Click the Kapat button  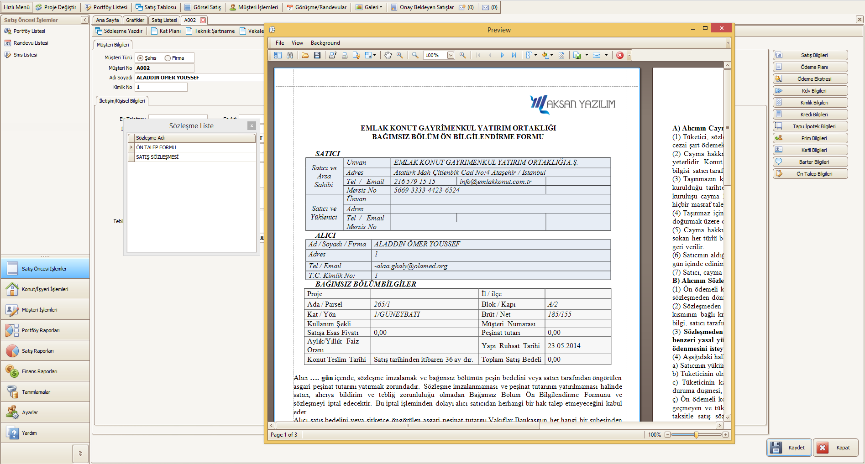click(836, 448)
